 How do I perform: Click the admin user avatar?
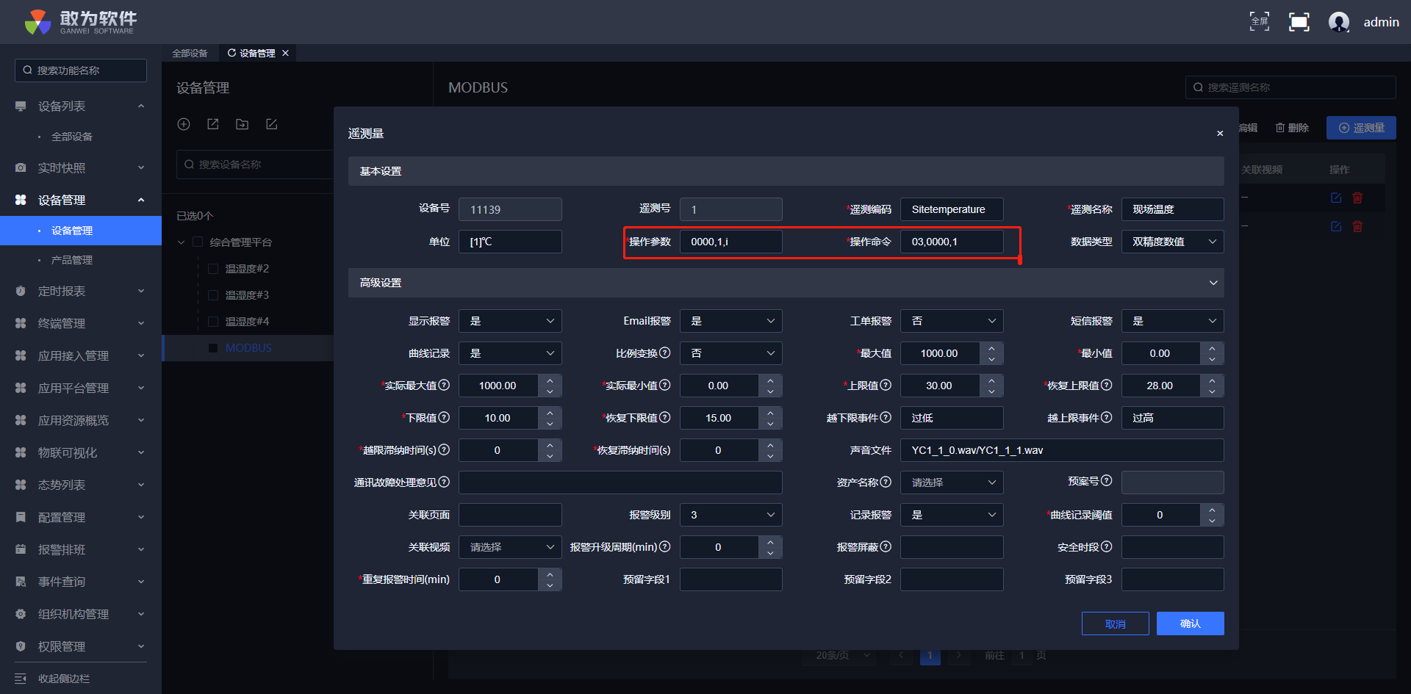point(1338,22)
